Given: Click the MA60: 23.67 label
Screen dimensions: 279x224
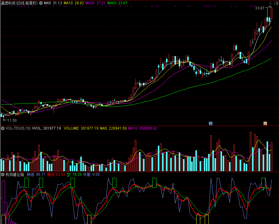Looking at the screenshot, I should tap(117, 3).
